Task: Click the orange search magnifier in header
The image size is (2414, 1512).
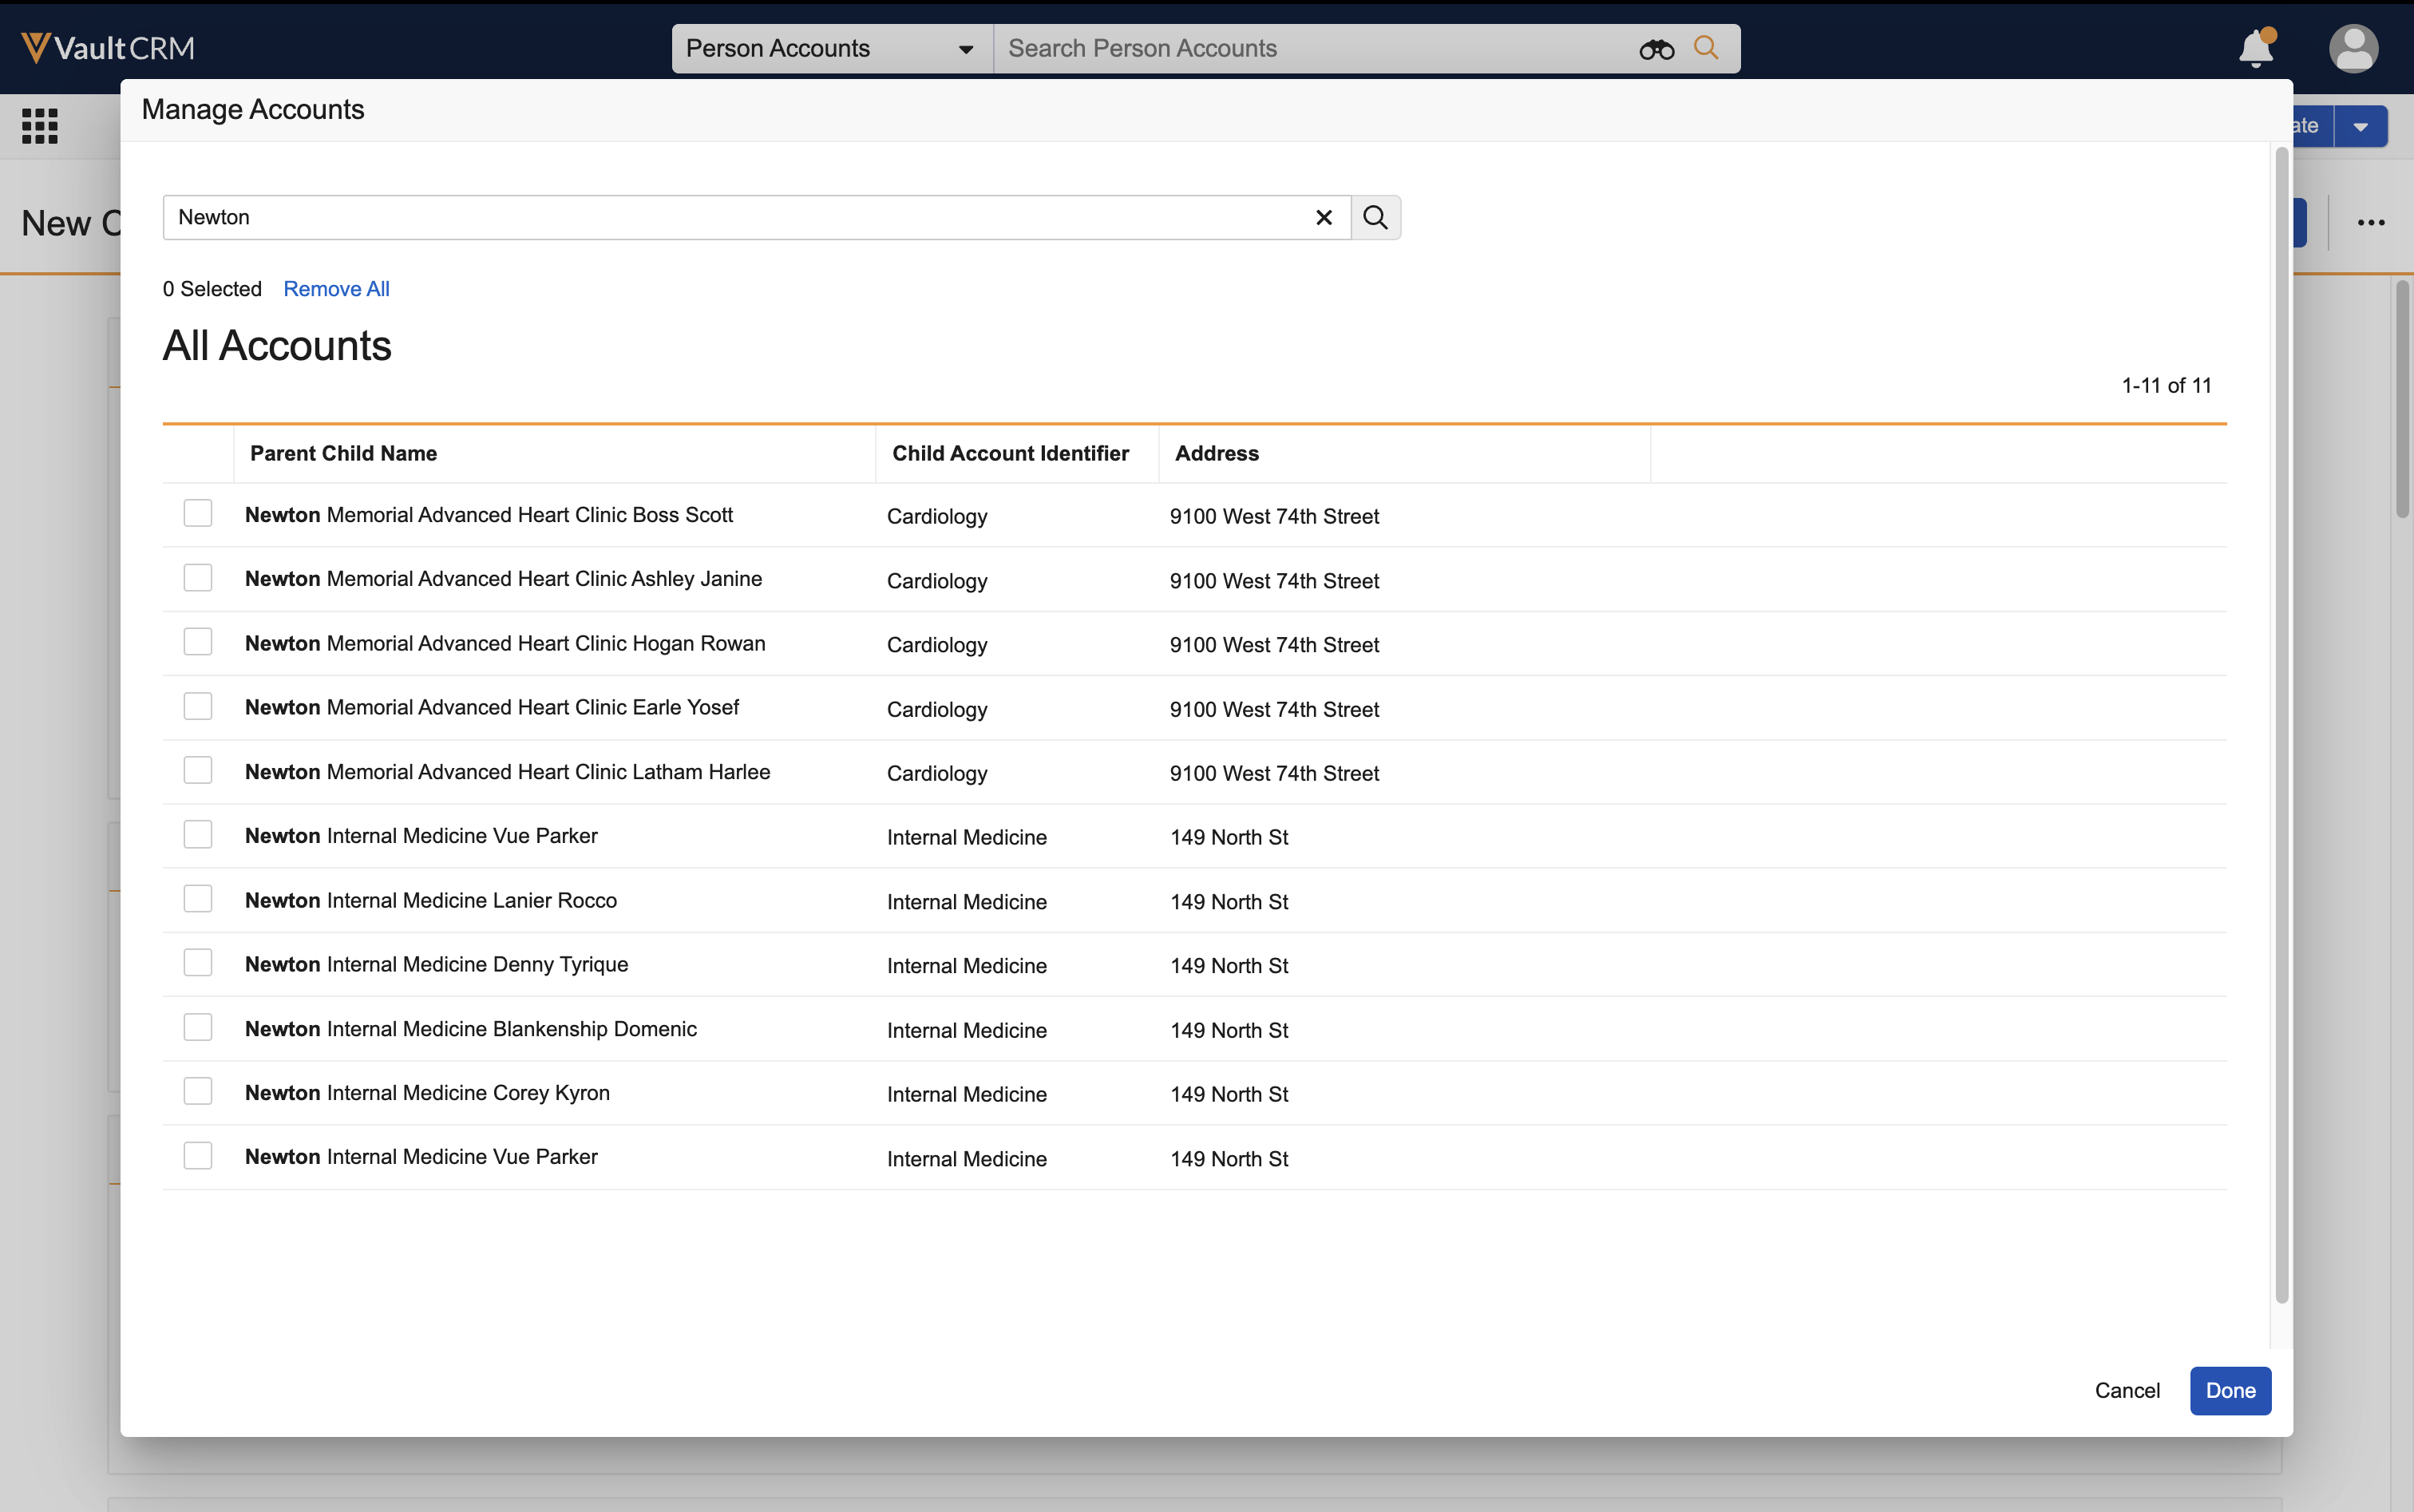Action: (x=1706, y=48)
